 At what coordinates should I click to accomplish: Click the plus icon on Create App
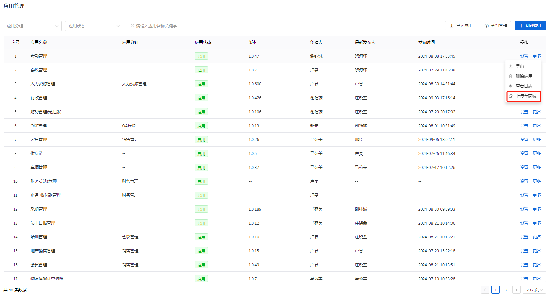click(521, 26)
